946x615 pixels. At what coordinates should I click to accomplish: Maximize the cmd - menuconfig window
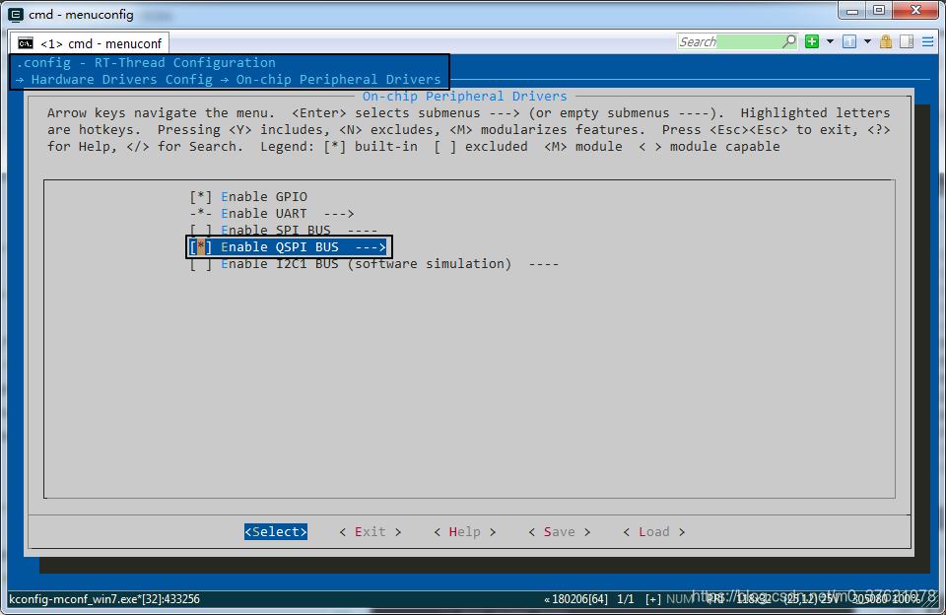click(879, 10)
